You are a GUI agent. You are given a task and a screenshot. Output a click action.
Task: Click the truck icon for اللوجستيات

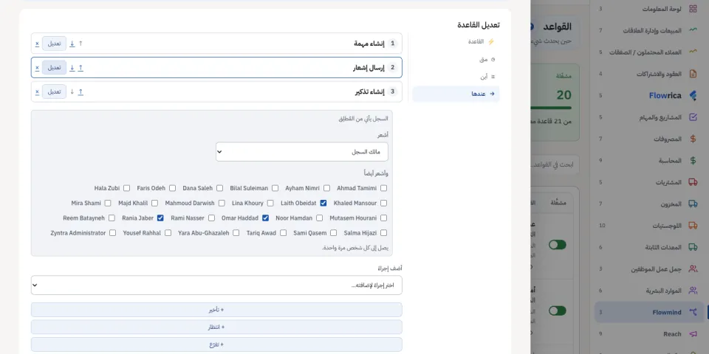tap(693, 226)
